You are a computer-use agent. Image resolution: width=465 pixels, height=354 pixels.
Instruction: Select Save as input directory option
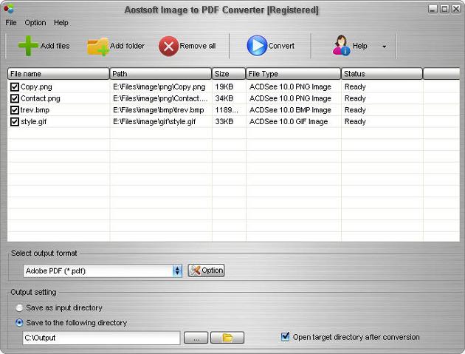click(x=19, y=308)
